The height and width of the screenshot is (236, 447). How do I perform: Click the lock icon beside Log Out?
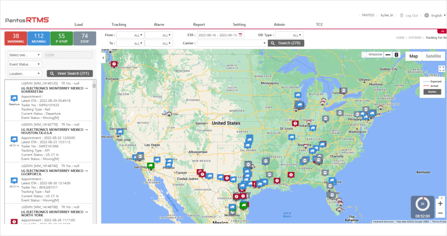(401, 15)
